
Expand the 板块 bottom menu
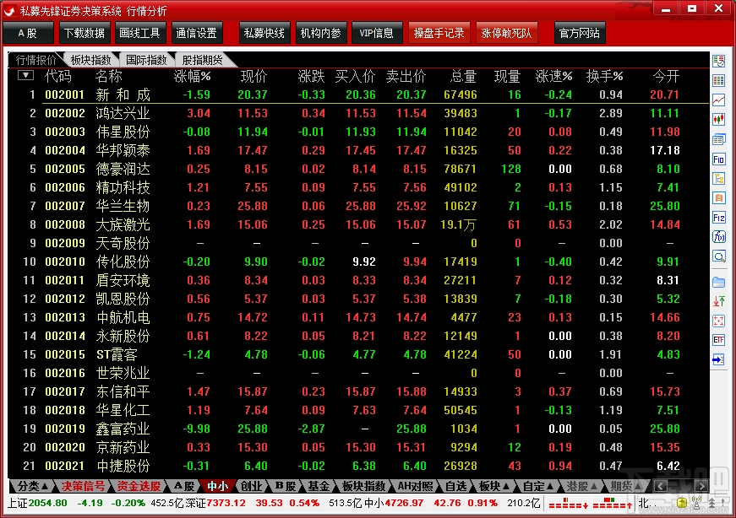pos(493,486)
